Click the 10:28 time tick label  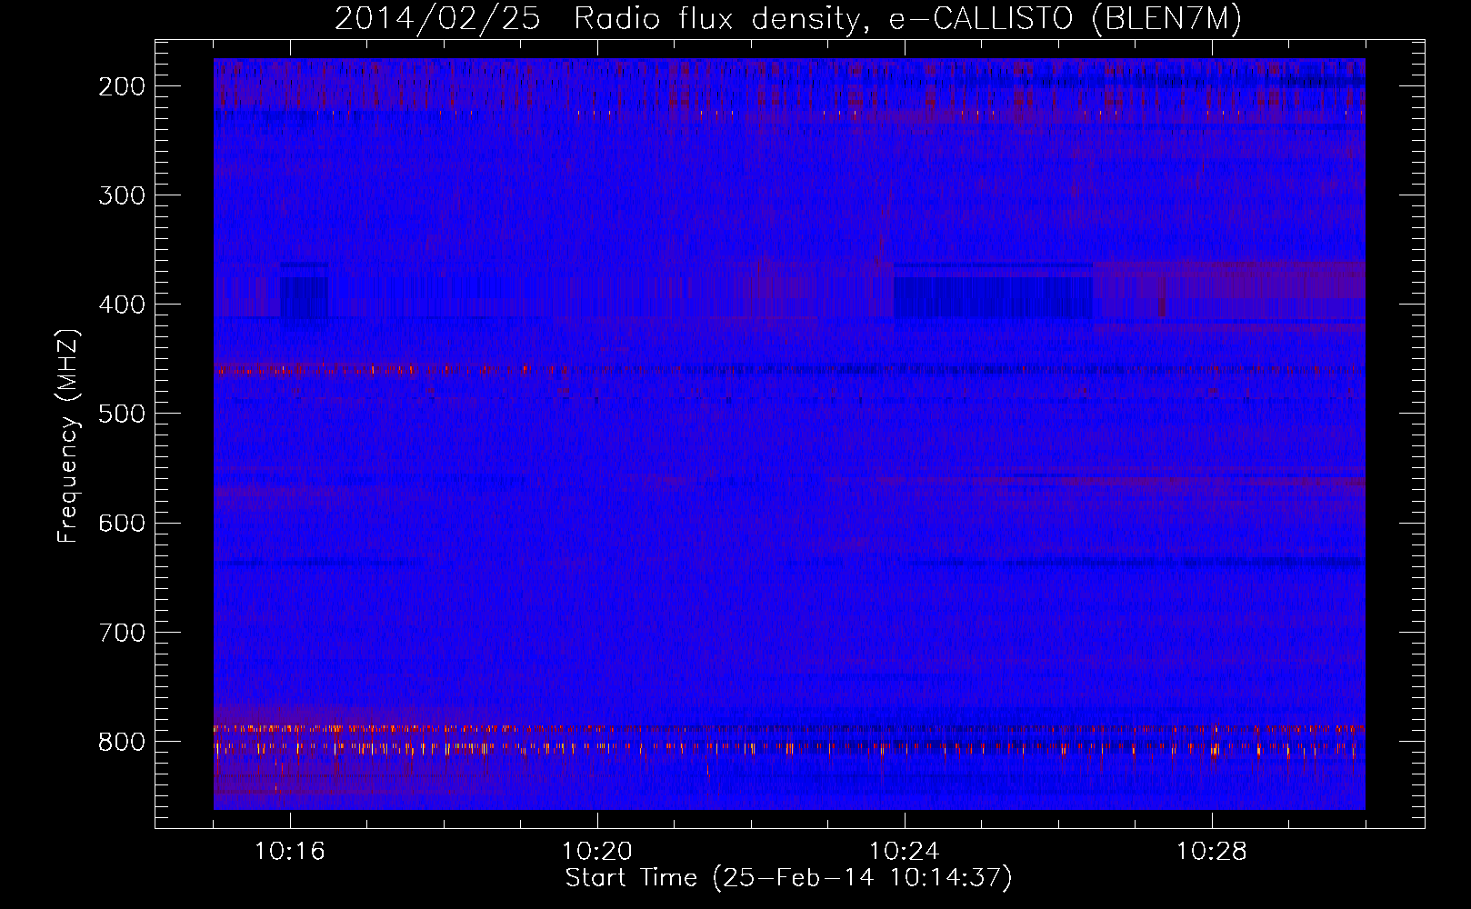pos(1212,852)
